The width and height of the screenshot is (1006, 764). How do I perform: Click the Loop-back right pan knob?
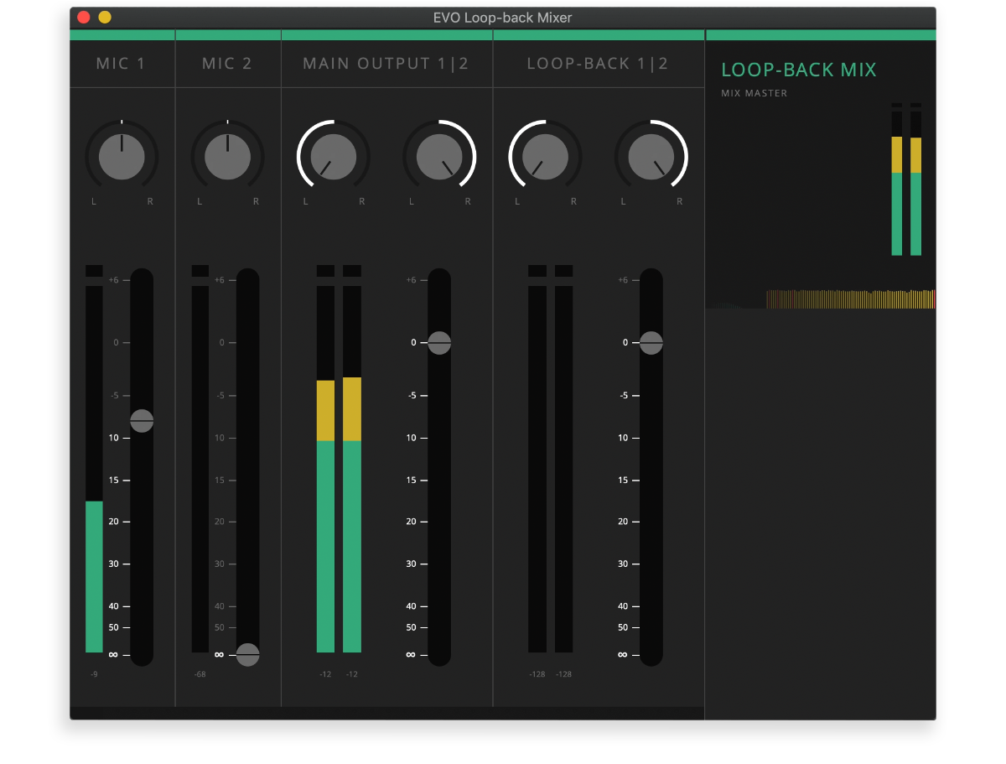[x=651, y=156]
